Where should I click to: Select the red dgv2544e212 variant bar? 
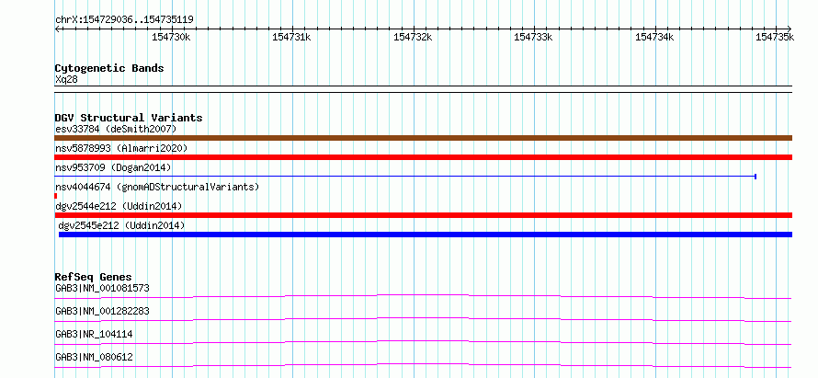(x=423, y=215)
